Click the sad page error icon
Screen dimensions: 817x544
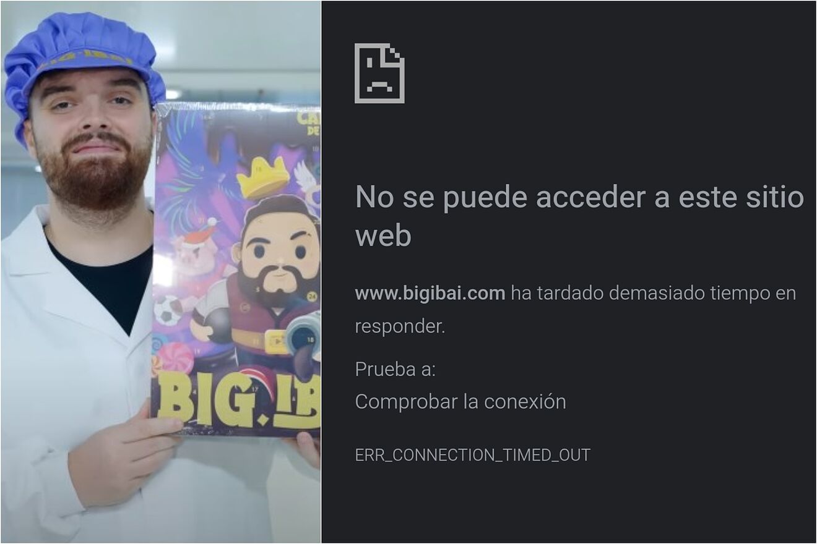click(x=379, y=73)
